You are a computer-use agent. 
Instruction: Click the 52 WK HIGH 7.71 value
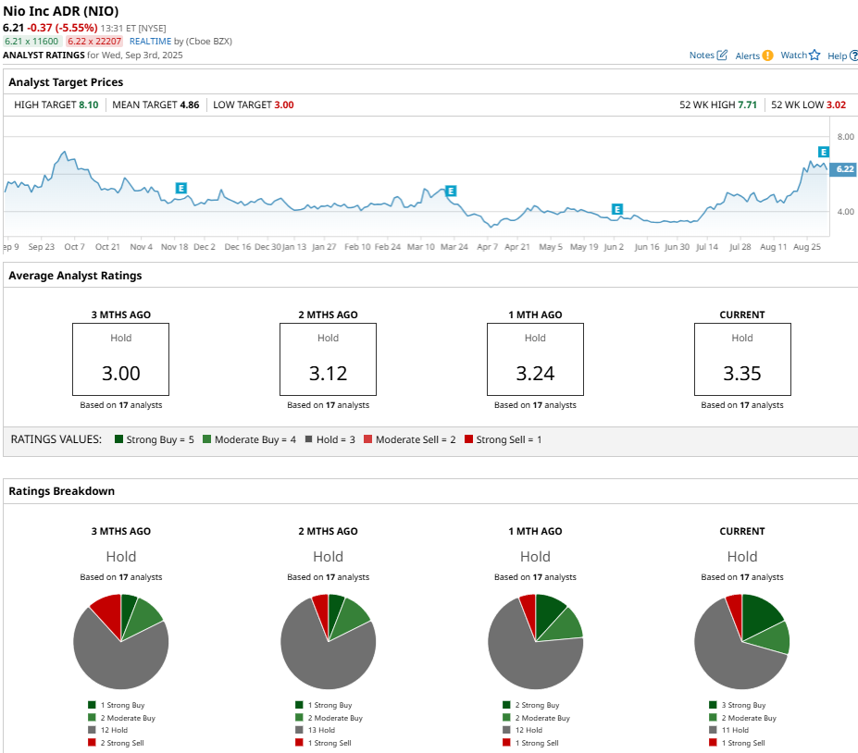[x=747, y=105]
